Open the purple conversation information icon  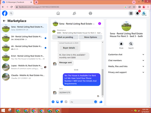(x=100, y=24)
